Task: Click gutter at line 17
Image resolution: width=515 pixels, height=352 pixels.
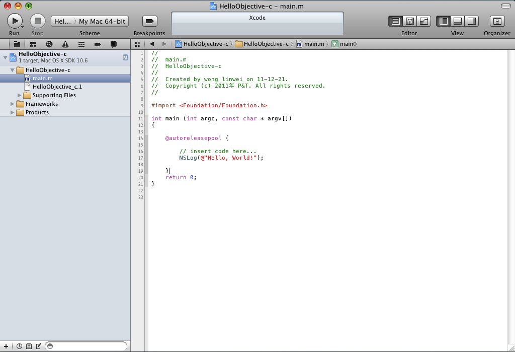Action: tap(140, 158)
